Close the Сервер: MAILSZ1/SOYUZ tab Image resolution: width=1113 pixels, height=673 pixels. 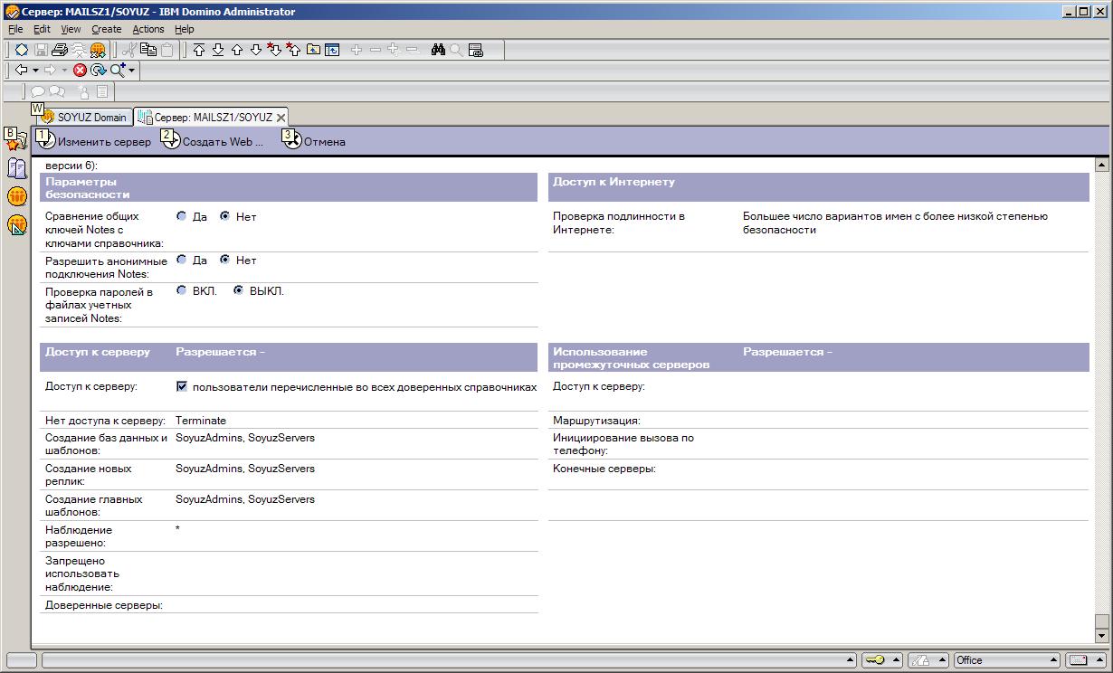coord(281,118)
